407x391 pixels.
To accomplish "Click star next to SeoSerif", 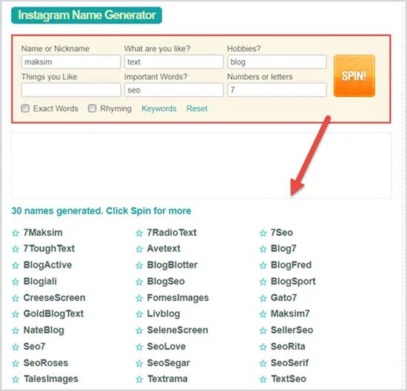I will click(263, 363).
